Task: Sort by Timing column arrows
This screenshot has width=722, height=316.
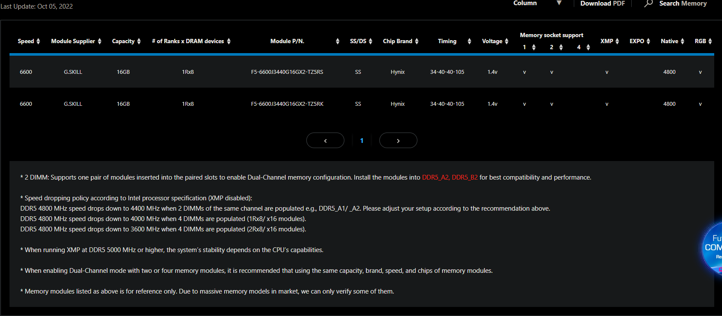Action: click(x=469, y=41)
